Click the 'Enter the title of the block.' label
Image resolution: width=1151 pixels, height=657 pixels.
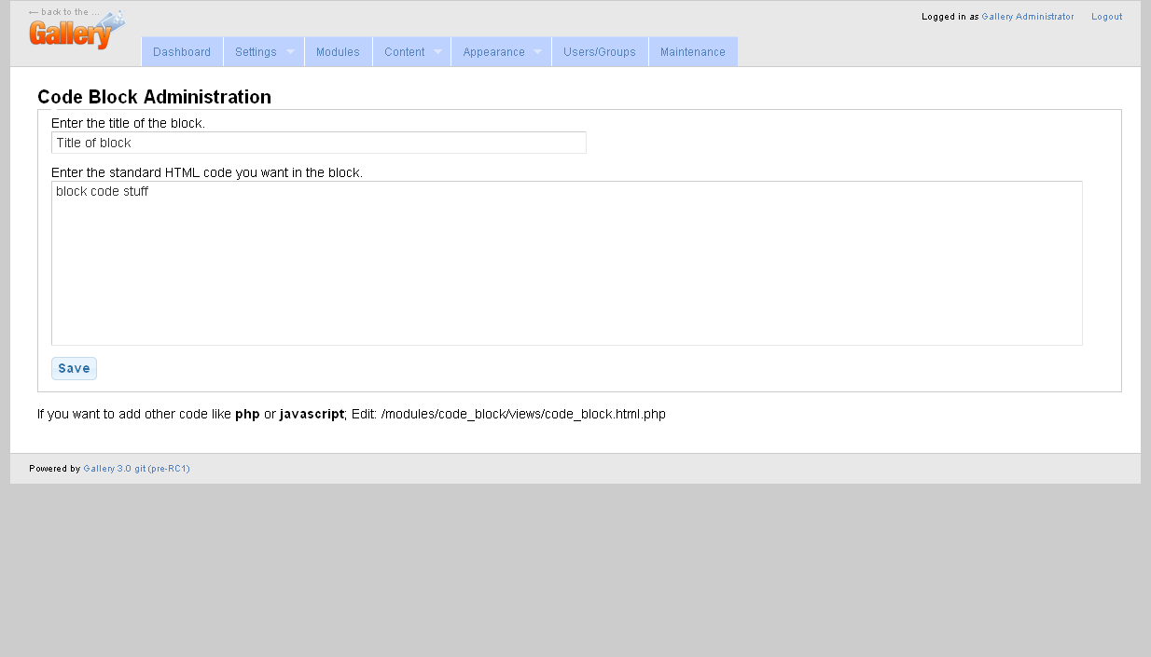point(128,123)
